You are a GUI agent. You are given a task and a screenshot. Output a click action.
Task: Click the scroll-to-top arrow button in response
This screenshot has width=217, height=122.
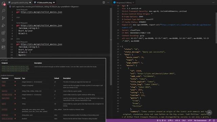pos(209,113)
